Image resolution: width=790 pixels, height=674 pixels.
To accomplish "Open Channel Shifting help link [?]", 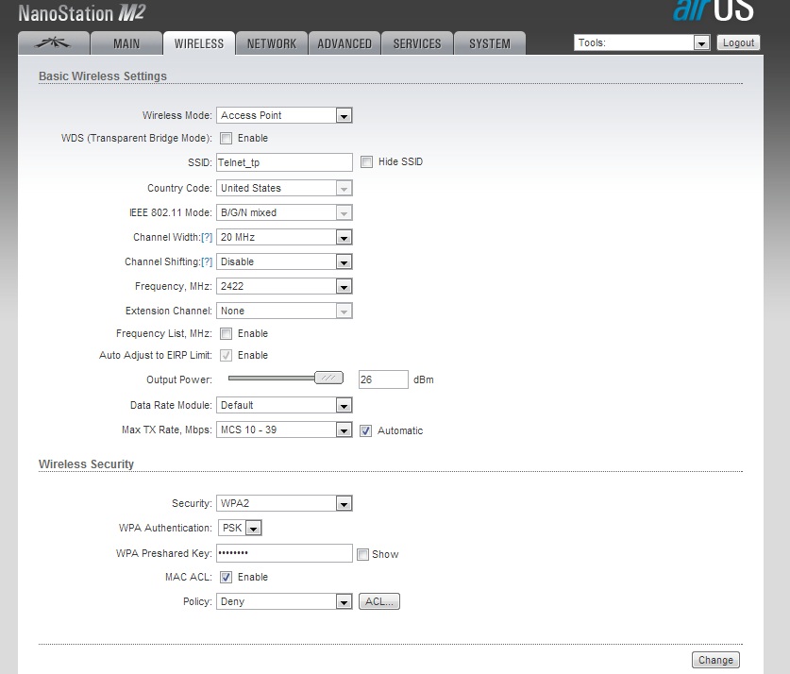I will 207,261.
